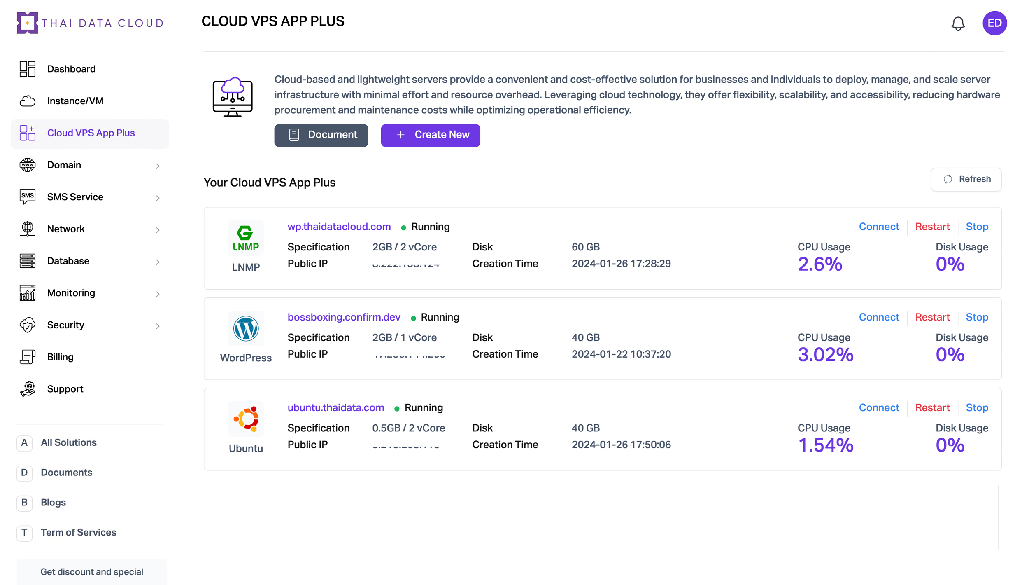Restart the bossboxing.confirm.dev server
Image resolution: width=1029 pixels, height=585 pixels.
point(932,317)
